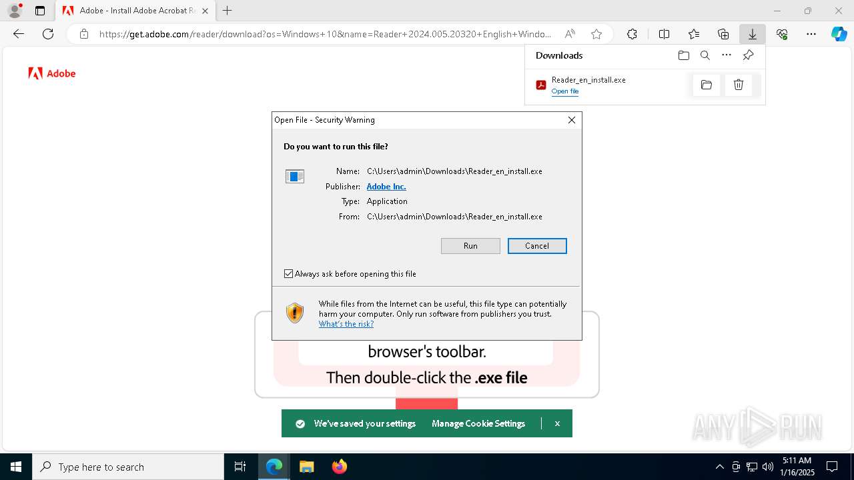Toggle split screen view icon
The width and height of the screenshot is (854, 480).
coord(664,34)
